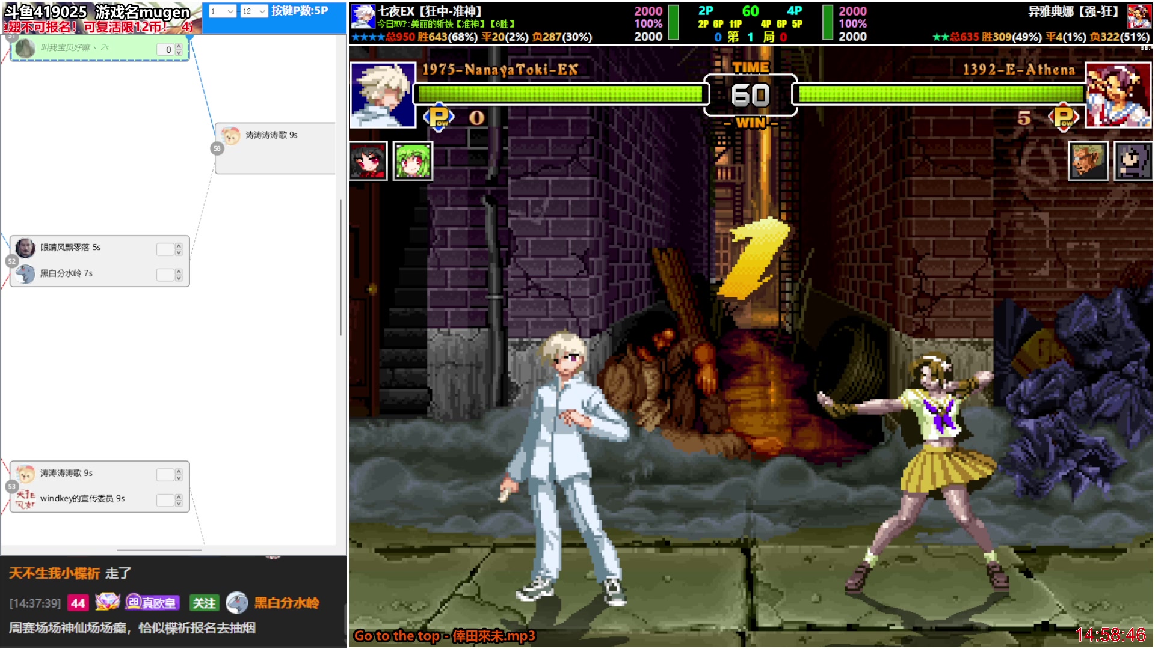
Task: Click dolphin avatar in chat message
Action: coord(237,603)
